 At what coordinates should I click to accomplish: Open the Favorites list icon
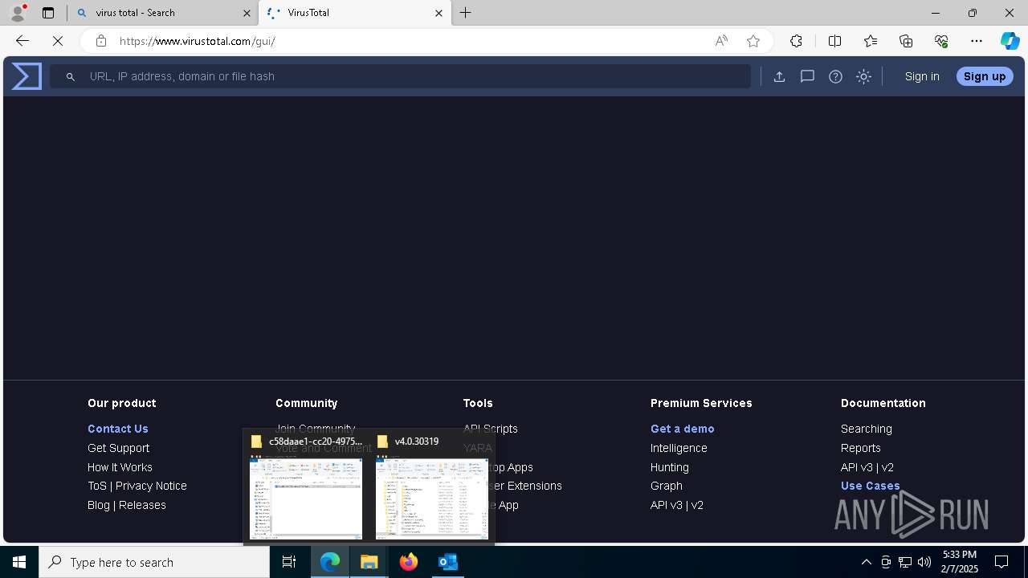[x=871, y=41]
